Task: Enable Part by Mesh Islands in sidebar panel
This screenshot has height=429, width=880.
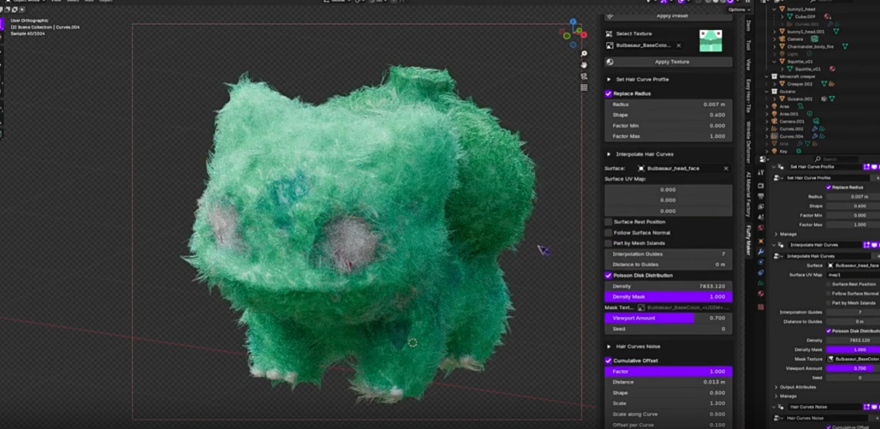Action: click(x=608, y=243)
